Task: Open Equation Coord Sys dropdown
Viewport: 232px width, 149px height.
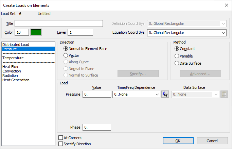Action: point(186,33)
